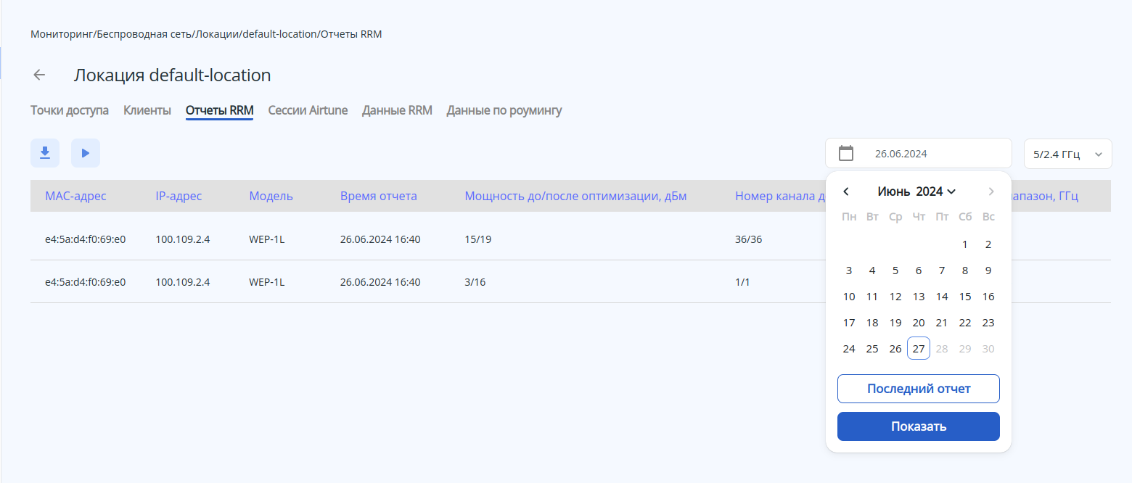1132x483 pixels.
Task: Click the play icon button
Action: (86, 153)
